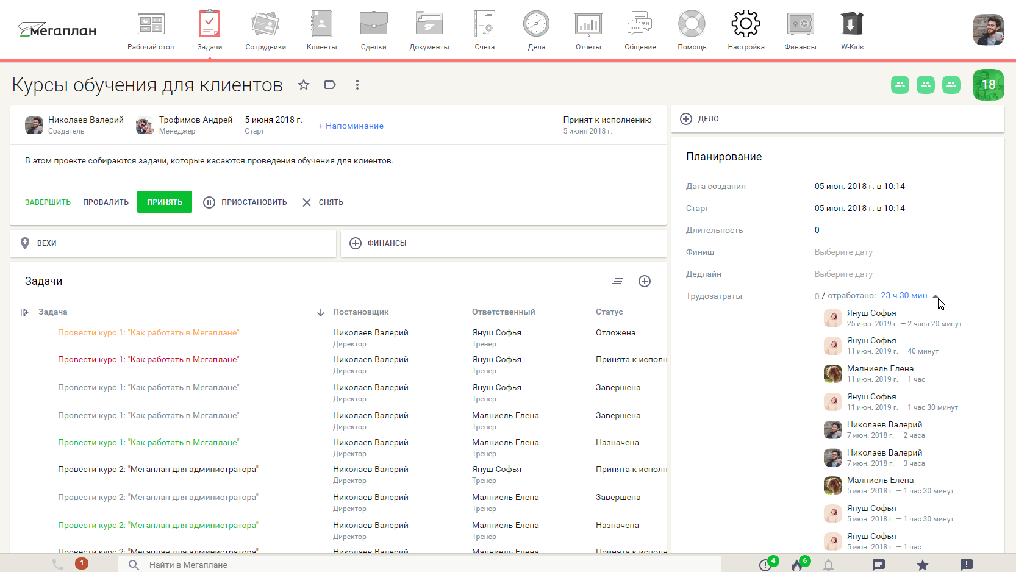This screenshot has height=572, width=1016.
Task: Open the Счета section
Action: point(484,30)
